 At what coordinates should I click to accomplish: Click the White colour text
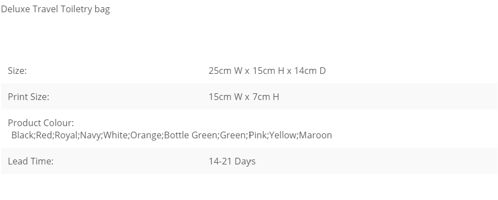click(115, 136)
